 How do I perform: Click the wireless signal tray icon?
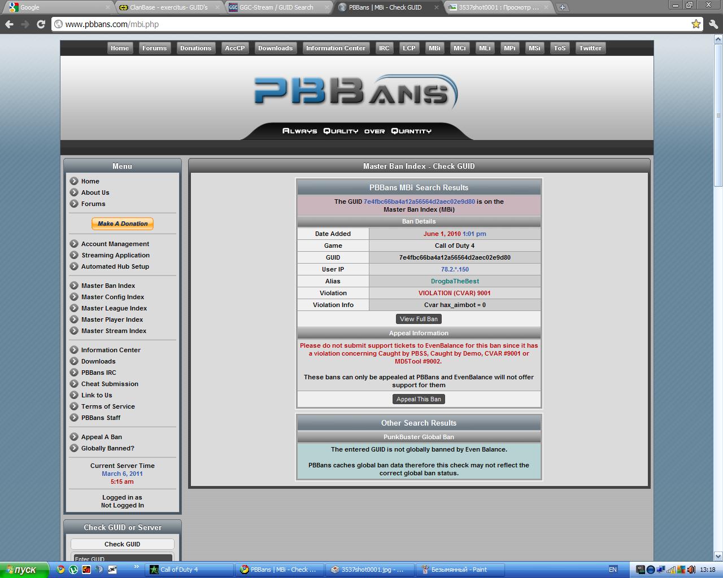670,570
